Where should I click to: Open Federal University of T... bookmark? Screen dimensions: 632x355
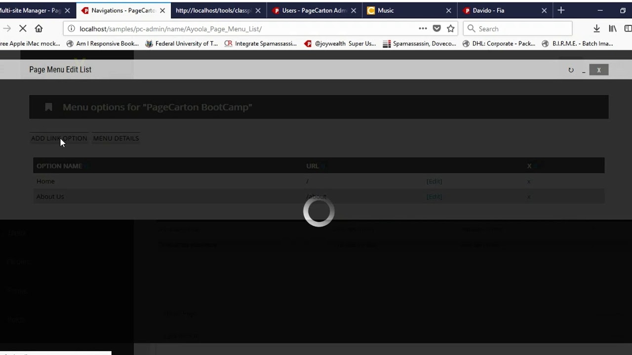point(182,43)
